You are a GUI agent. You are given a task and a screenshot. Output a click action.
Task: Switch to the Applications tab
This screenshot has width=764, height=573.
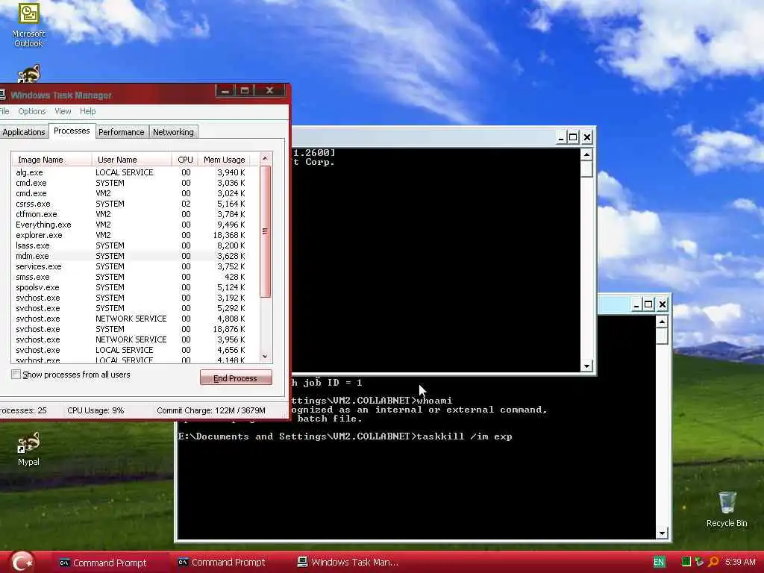tap(23, 132)
